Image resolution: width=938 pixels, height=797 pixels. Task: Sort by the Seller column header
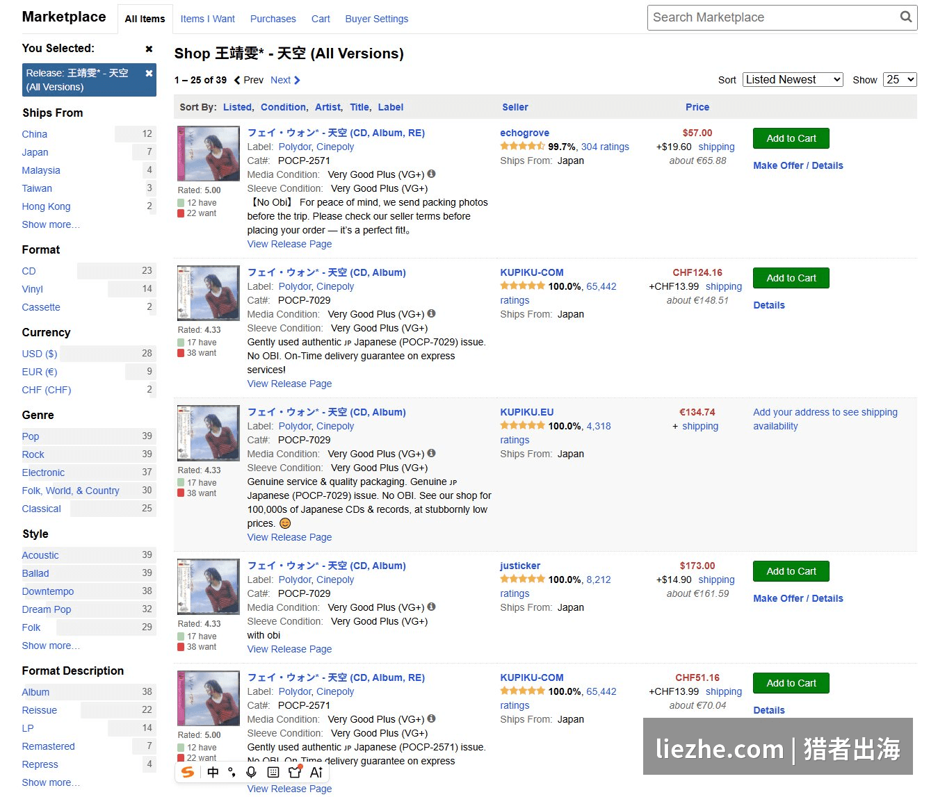[x=515, y=107]
